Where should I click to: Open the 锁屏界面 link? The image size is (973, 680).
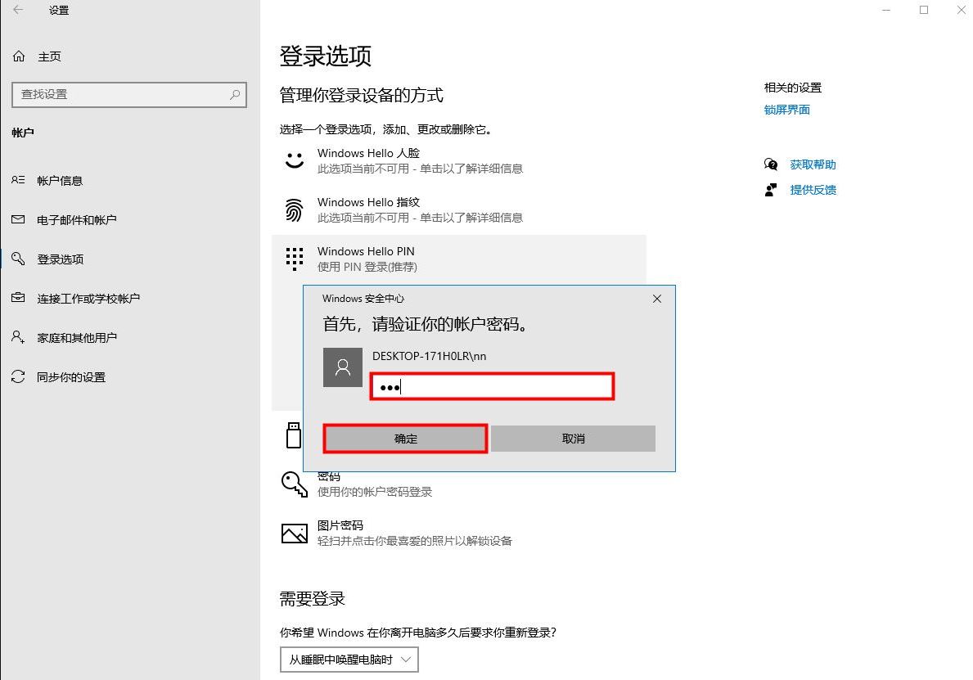[786, 109]
